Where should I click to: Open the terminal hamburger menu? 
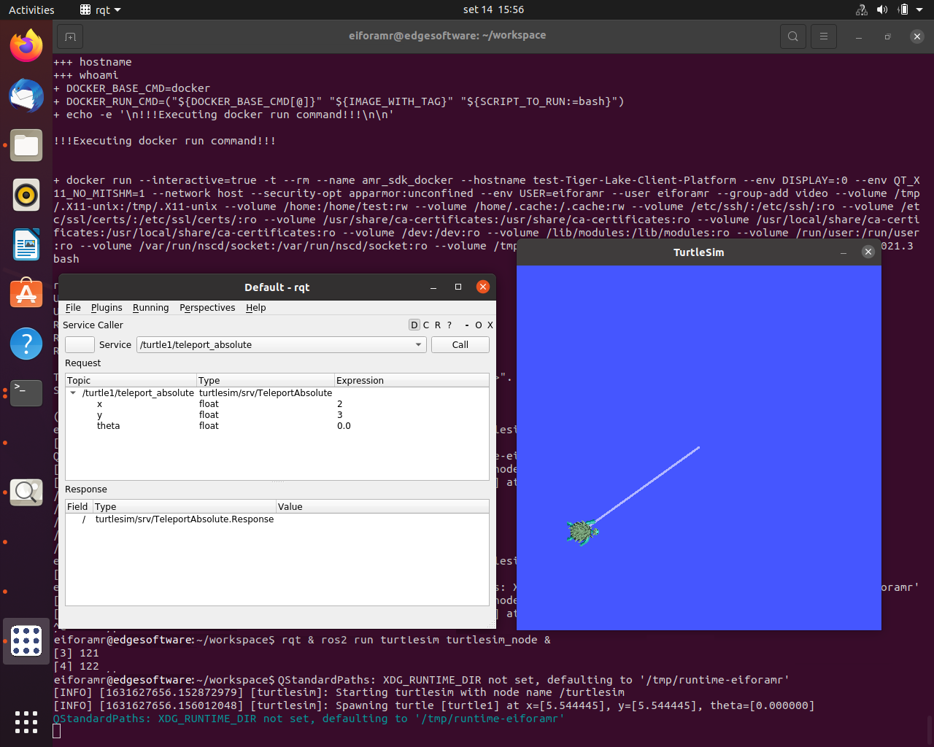[824, 36]
